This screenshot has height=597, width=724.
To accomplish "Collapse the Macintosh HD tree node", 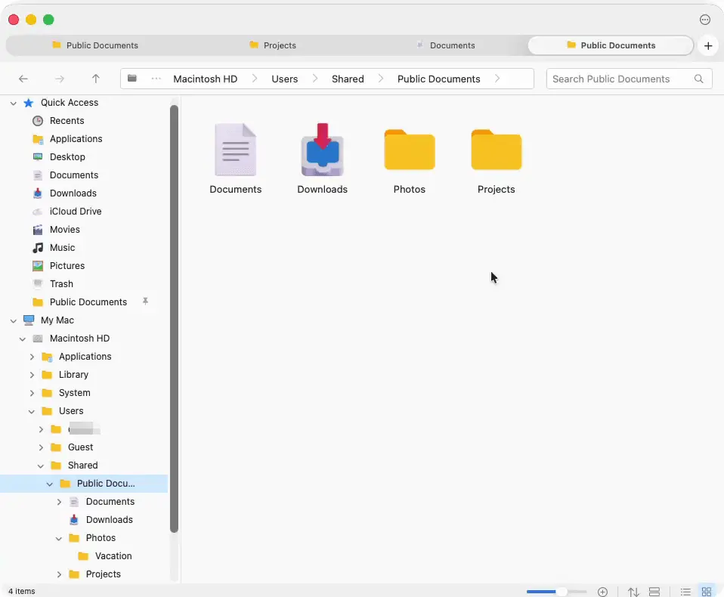I will (22, 339).
